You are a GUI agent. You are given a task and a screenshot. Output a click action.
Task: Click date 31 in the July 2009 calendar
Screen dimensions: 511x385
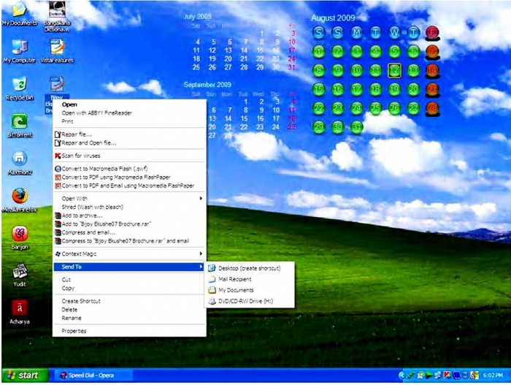click(x=291, y=67)
